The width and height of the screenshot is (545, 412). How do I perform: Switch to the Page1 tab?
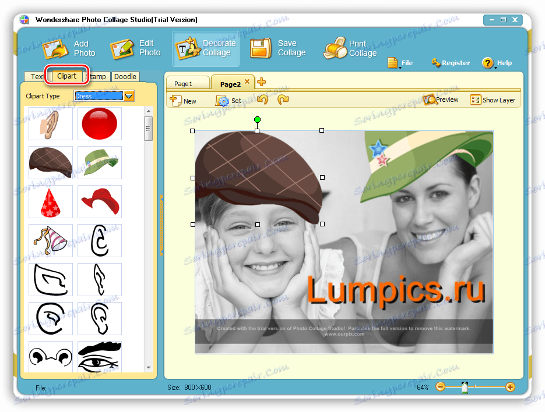tap(188, 84)
